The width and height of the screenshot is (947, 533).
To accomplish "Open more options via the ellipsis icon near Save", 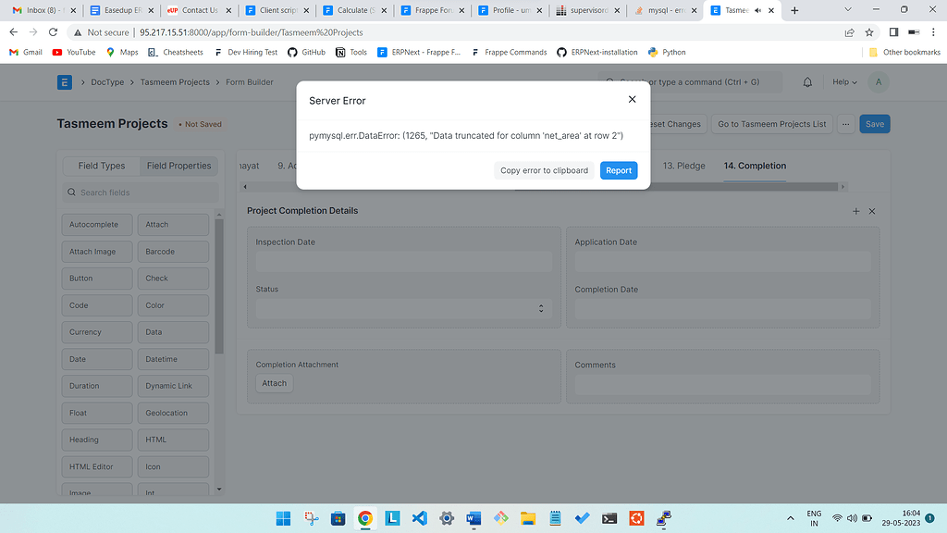I will click(845, 123).
